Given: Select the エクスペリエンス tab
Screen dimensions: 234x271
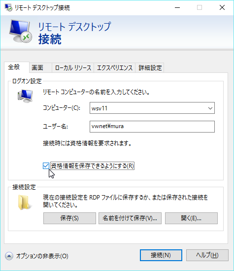Looking at the screenshot, I should click(x=115, y=68).
